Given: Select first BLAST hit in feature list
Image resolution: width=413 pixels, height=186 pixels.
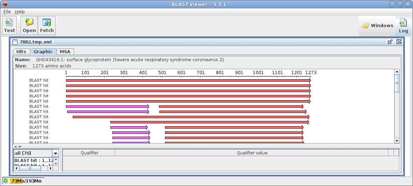Looking at the screenshot, I should coord(34,161).
